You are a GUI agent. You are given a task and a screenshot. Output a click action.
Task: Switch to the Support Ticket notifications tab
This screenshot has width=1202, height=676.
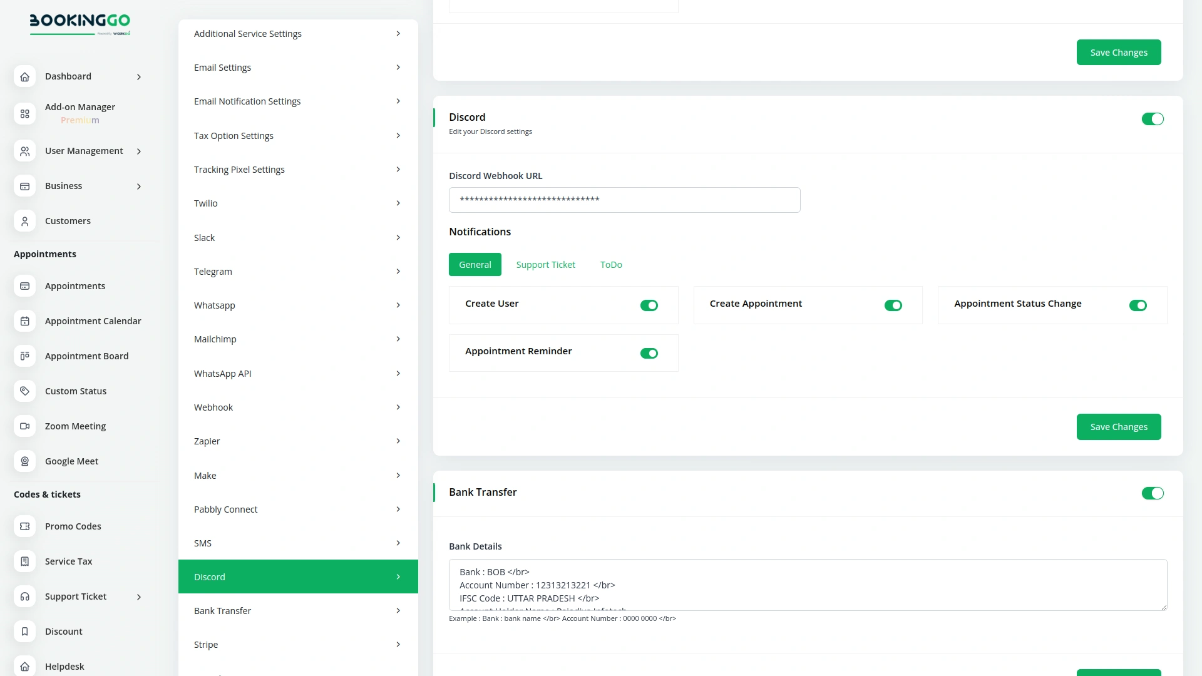coord(545,264)
